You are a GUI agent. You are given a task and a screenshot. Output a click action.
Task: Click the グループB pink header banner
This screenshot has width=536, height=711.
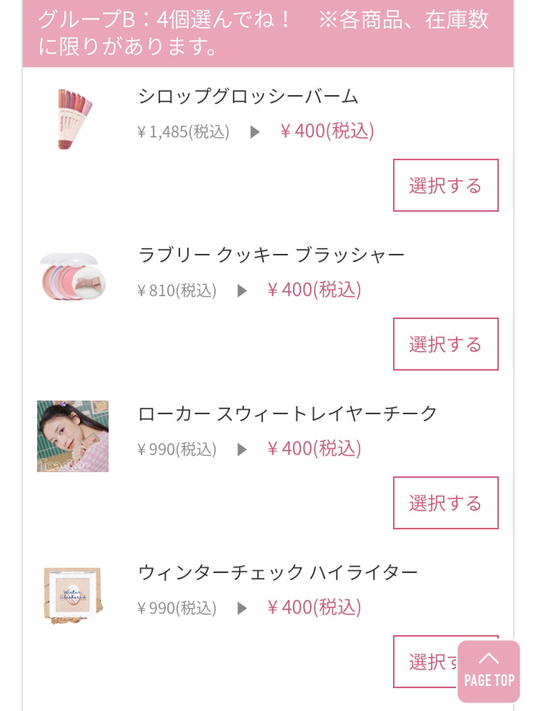pos(268,33)
